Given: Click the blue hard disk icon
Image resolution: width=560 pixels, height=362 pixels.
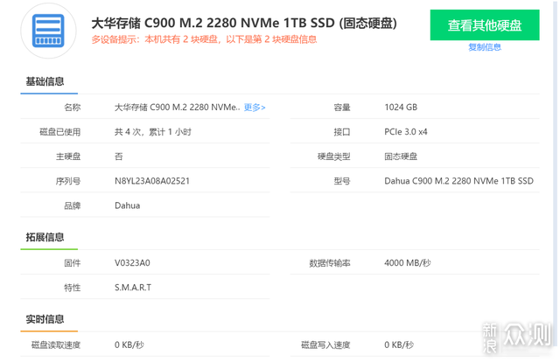Looking at the screenshot, I should click(x=48, y=31).
